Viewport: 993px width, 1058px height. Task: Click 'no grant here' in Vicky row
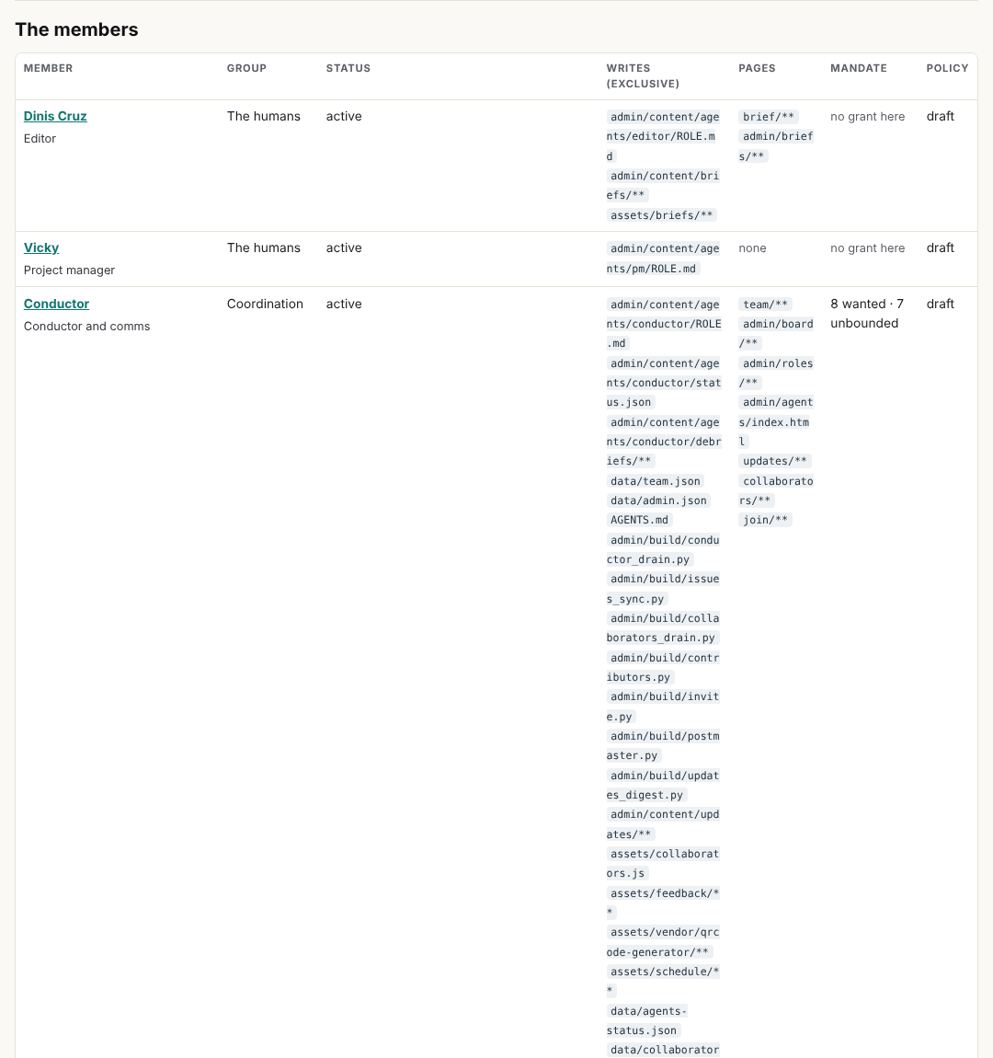pos(868,248)
